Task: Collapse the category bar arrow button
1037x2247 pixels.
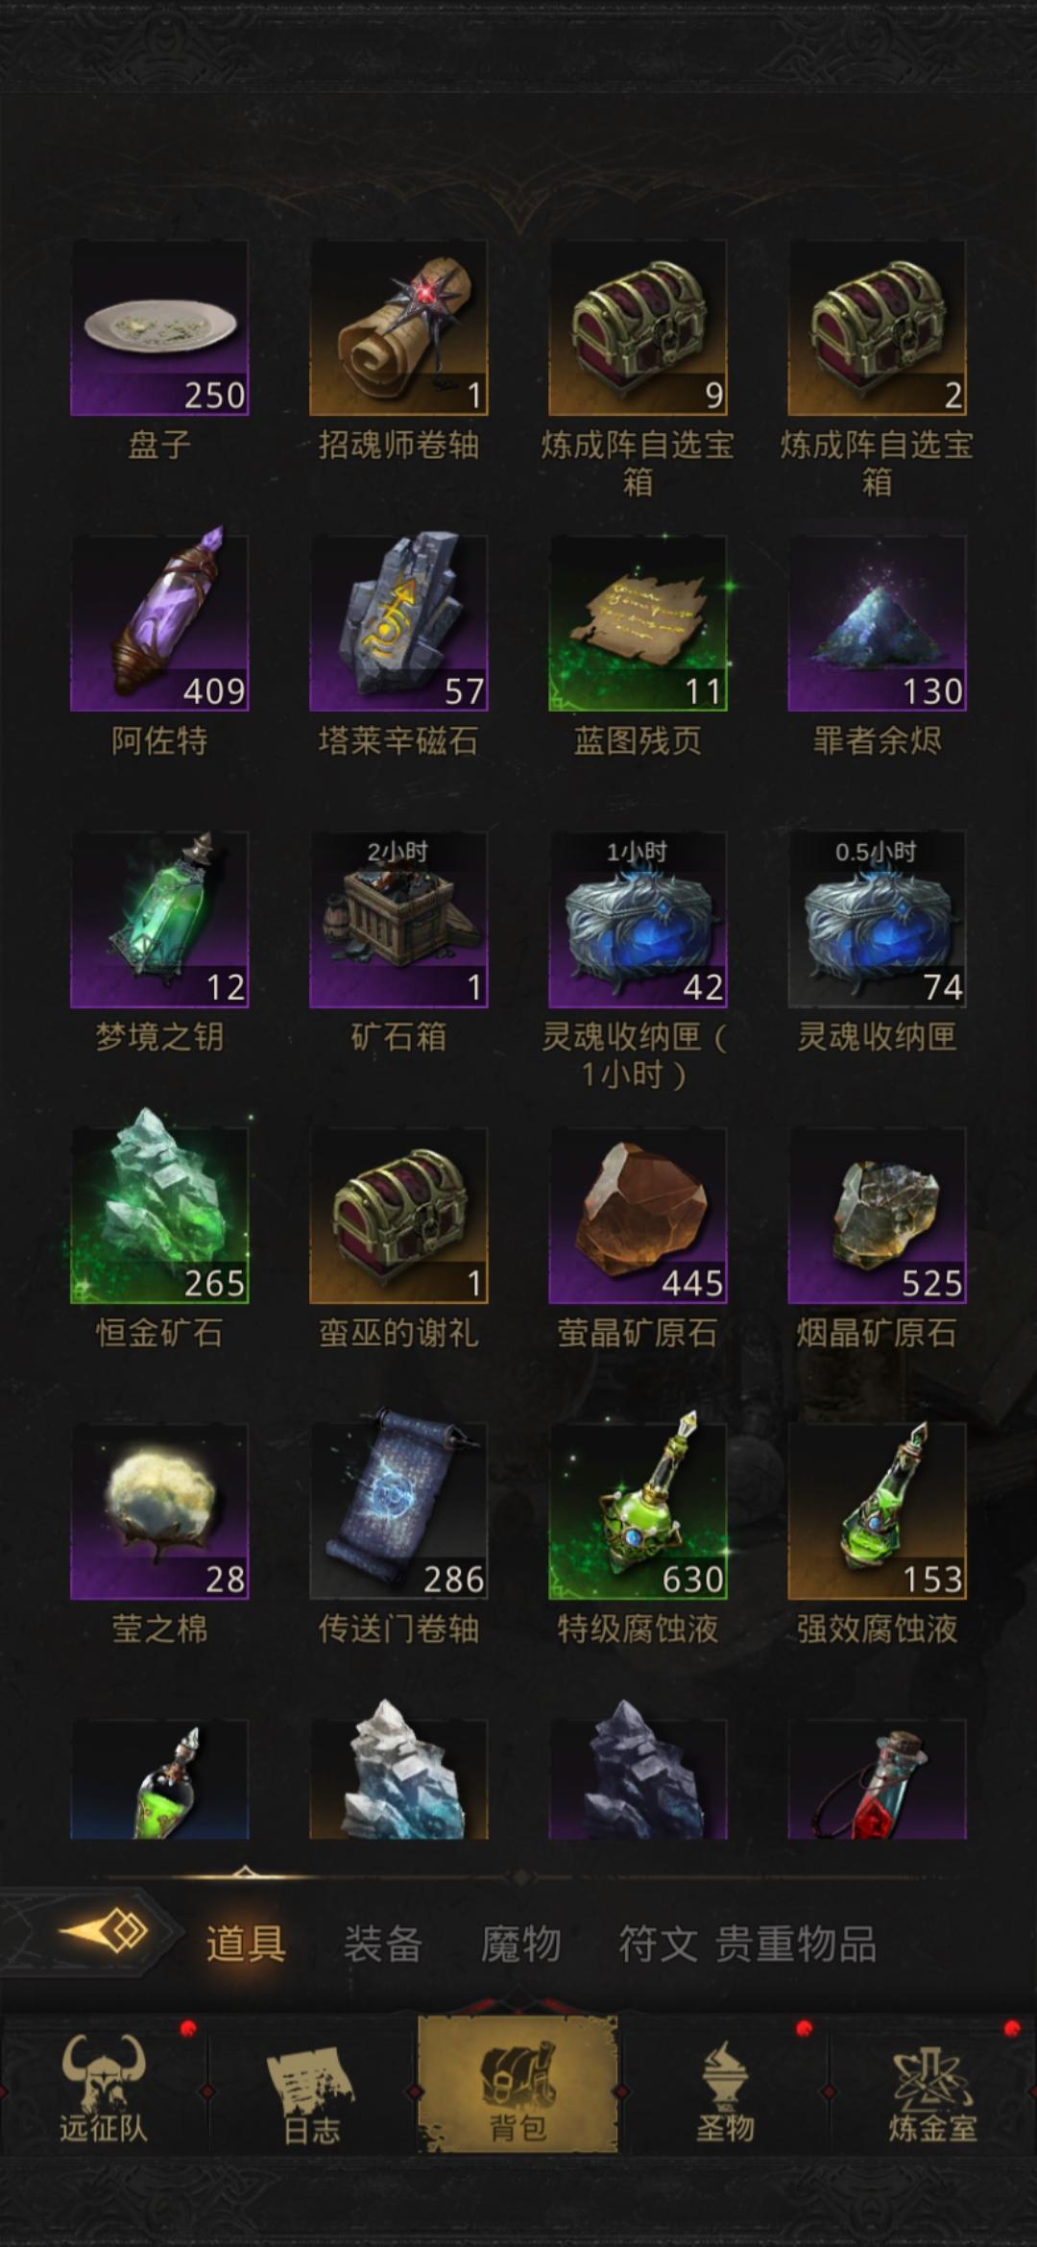Action: point(104,1930)
